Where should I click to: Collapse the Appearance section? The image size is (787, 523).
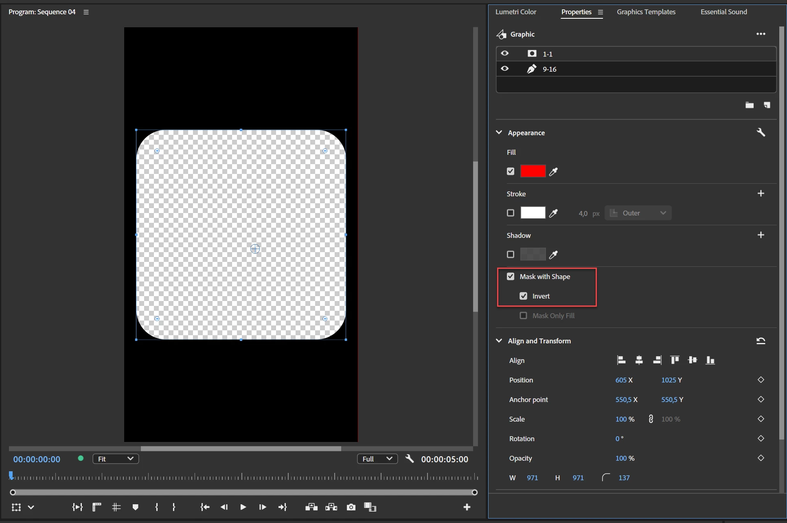(x=499, y=133)
